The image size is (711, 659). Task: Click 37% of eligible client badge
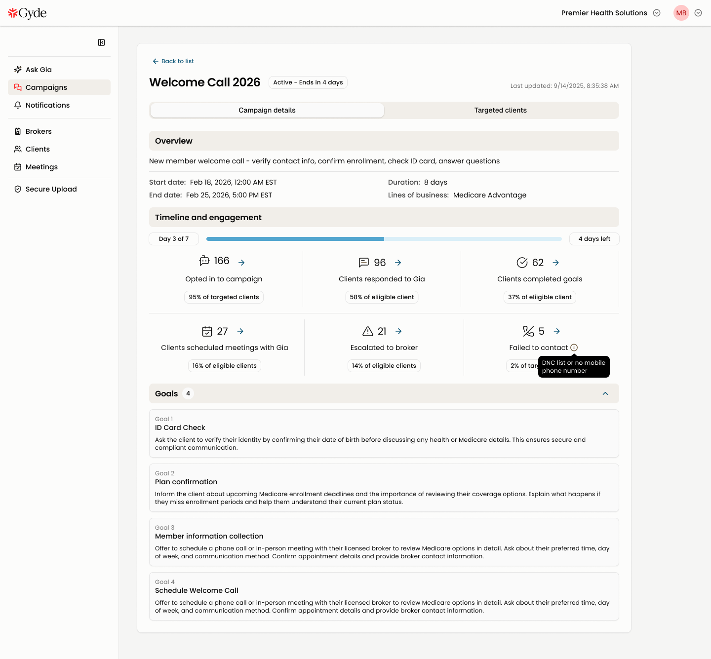point(540,297)
